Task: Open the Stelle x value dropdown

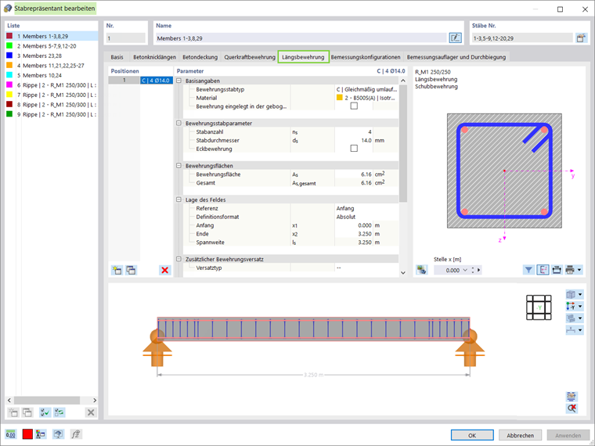Action: click(465, 270)
